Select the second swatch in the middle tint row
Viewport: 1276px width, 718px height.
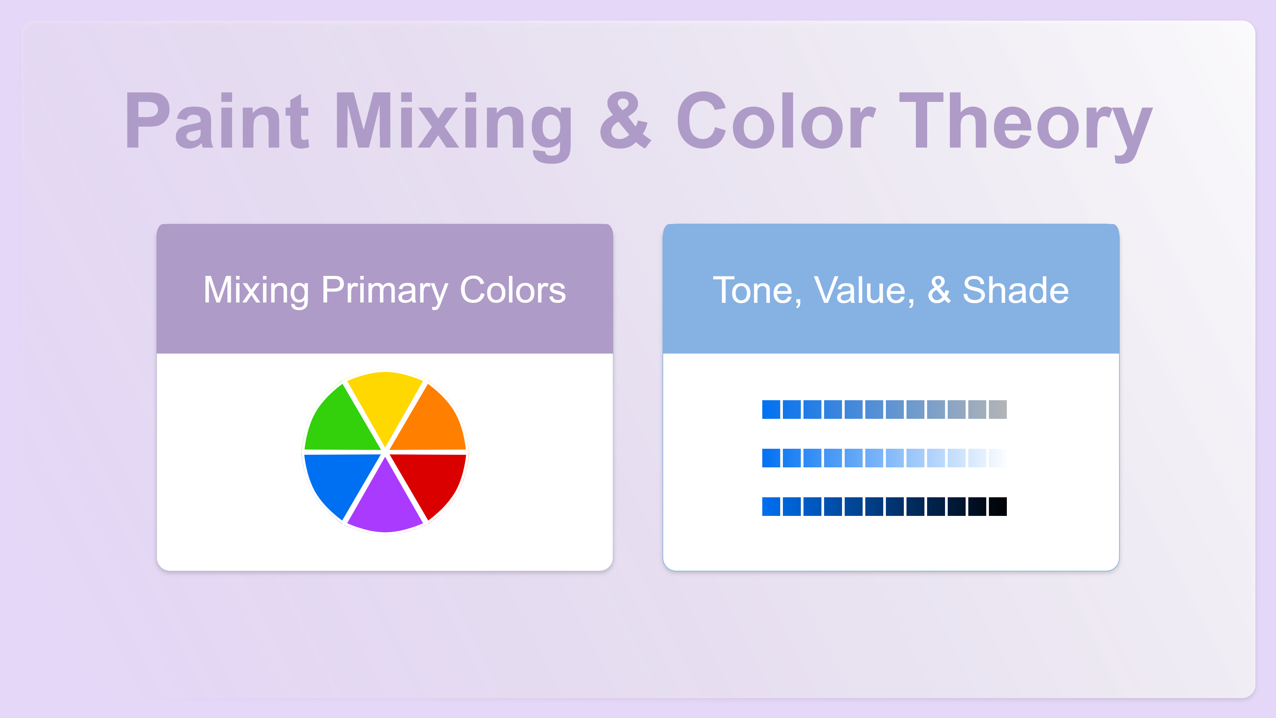(x=792, y=458)
